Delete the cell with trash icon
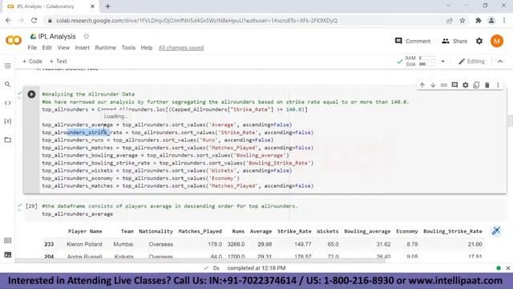This screenshot has height=289, width=513. pyautogui.click(x=487, y=85)
